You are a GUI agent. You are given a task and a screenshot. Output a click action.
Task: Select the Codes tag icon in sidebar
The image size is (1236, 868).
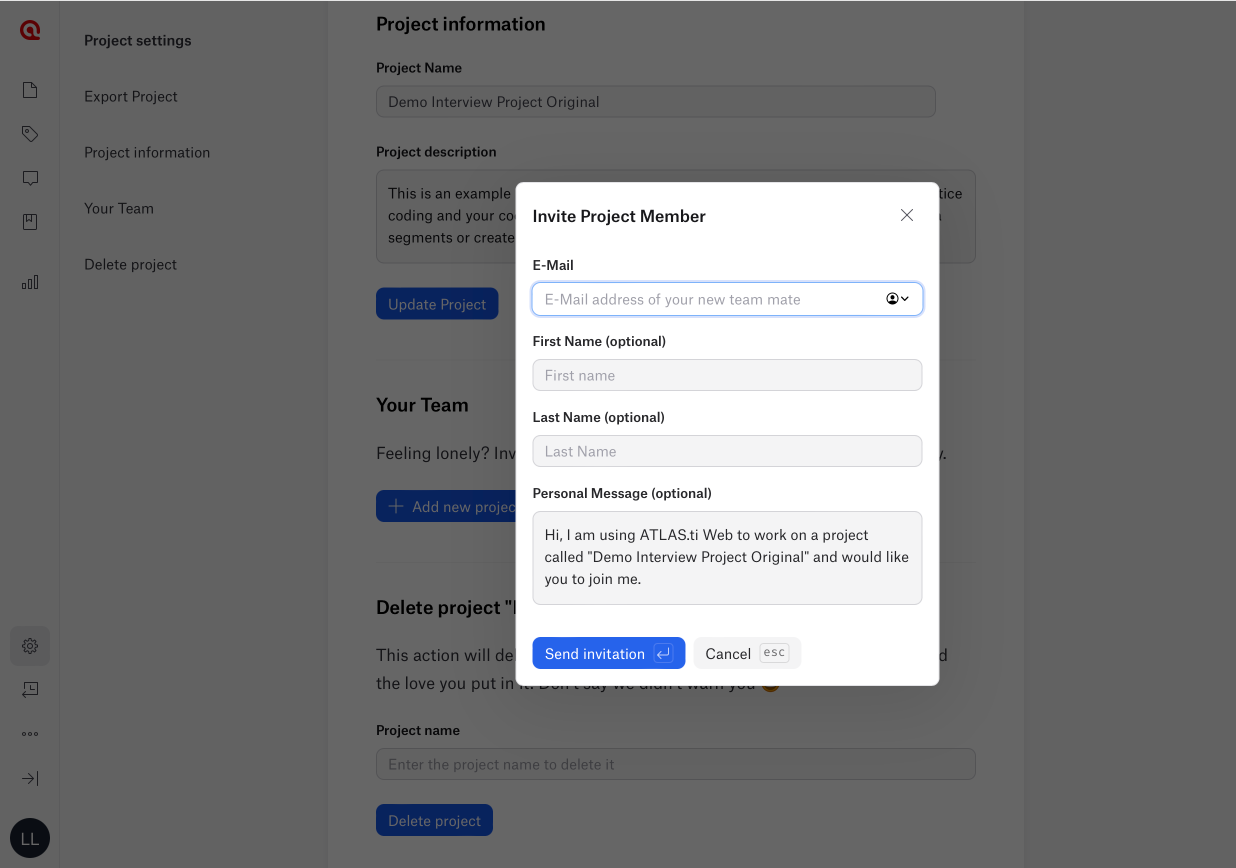click(29, 133)
